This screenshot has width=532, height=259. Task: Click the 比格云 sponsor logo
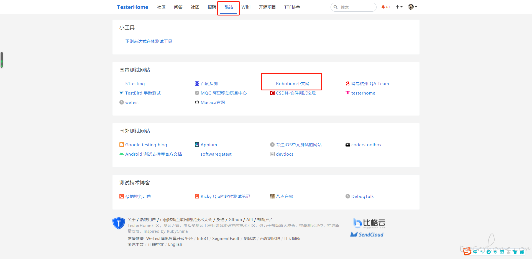click(369, 223)
